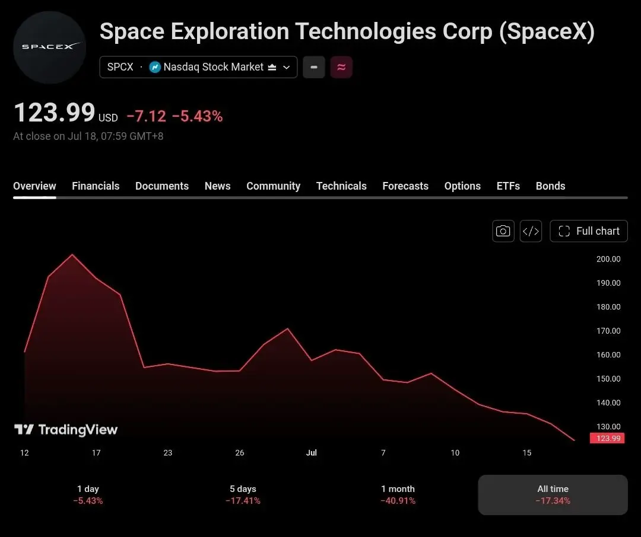Click the 123.99 price label on axis
Image resolution: width=641 pixels, height=537 pixels.
[x=607, y=438]
